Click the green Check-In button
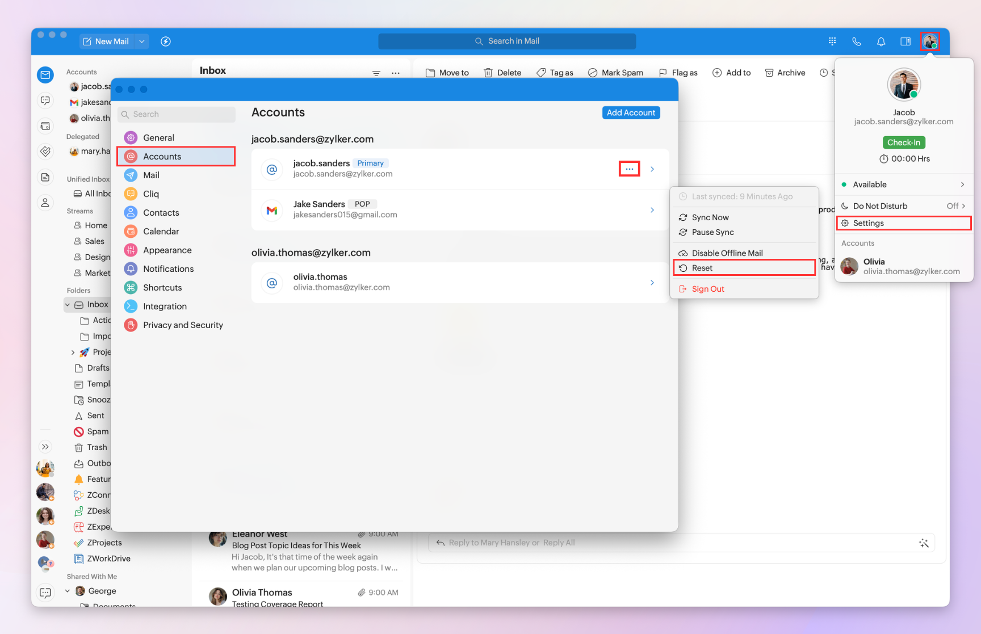 click(904, 142)
